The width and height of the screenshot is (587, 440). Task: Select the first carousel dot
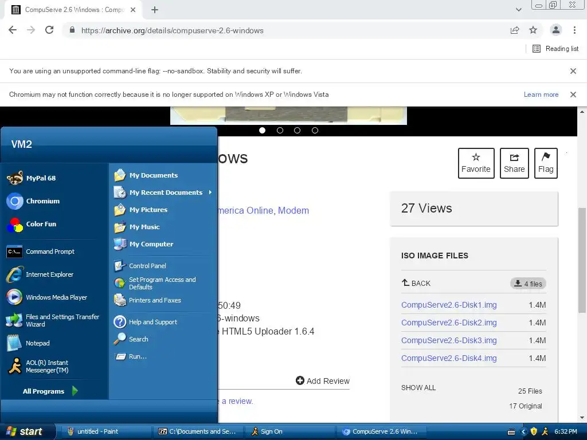(262, 130)
